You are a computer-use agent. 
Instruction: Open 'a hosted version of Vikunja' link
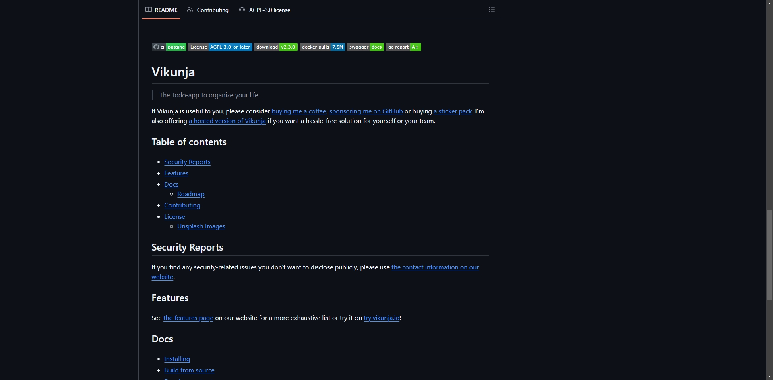coord(227,121)
